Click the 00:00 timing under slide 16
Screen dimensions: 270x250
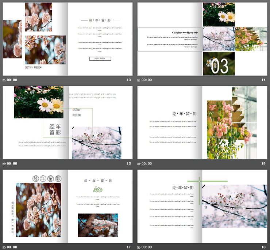147,163
